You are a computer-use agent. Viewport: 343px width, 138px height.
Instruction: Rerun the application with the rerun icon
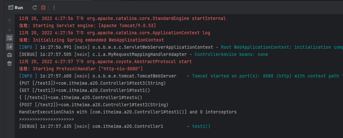coord(35,8)
